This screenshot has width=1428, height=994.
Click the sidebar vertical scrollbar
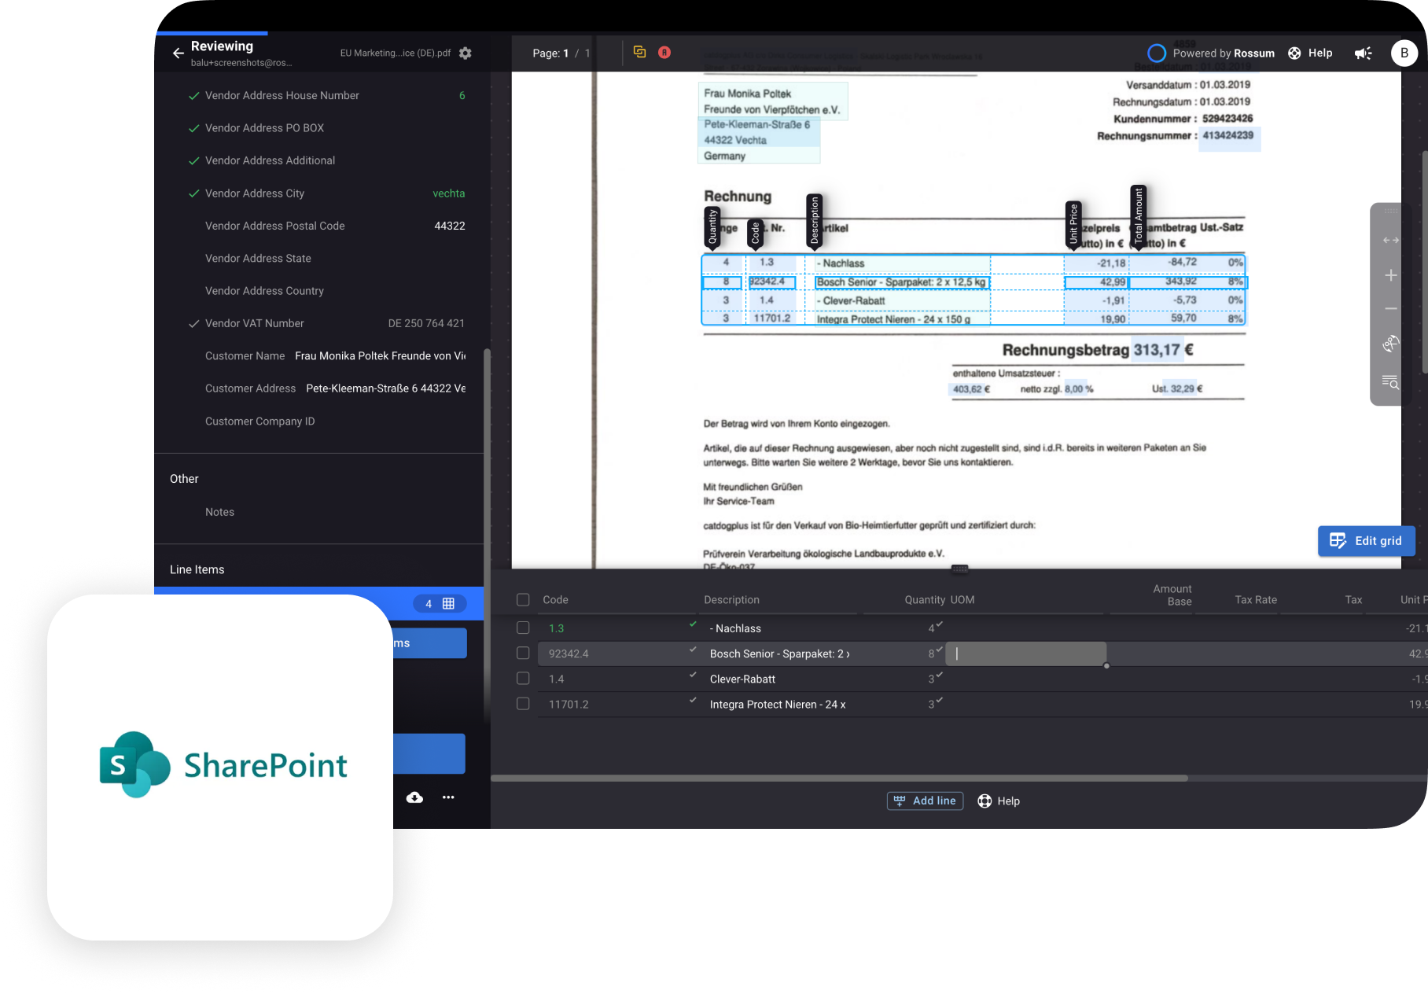487,535
